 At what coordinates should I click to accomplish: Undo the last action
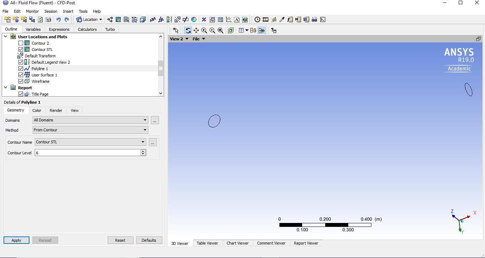pyautogui.click(x=58, y=19)
